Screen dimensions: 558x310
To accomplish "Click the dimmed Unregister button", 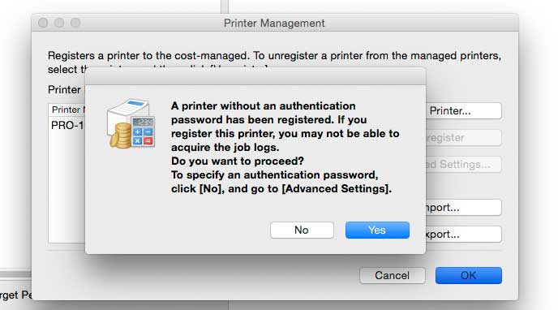I will pos(464,138).
